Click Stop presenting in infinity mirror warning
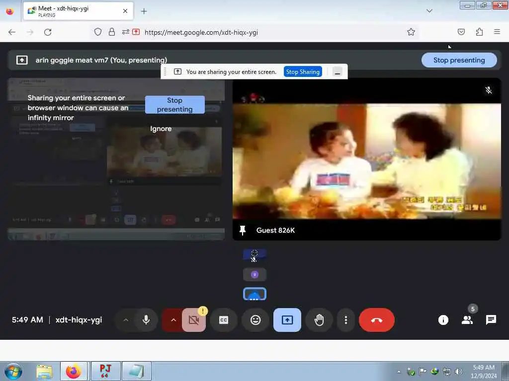Viewport: 509px width, 381px height. (x=174, y=105)
